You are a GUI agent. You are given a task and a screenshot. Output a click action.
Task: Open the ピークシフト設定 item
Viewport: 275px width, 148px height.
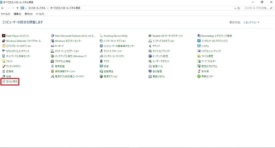(158, 56)
